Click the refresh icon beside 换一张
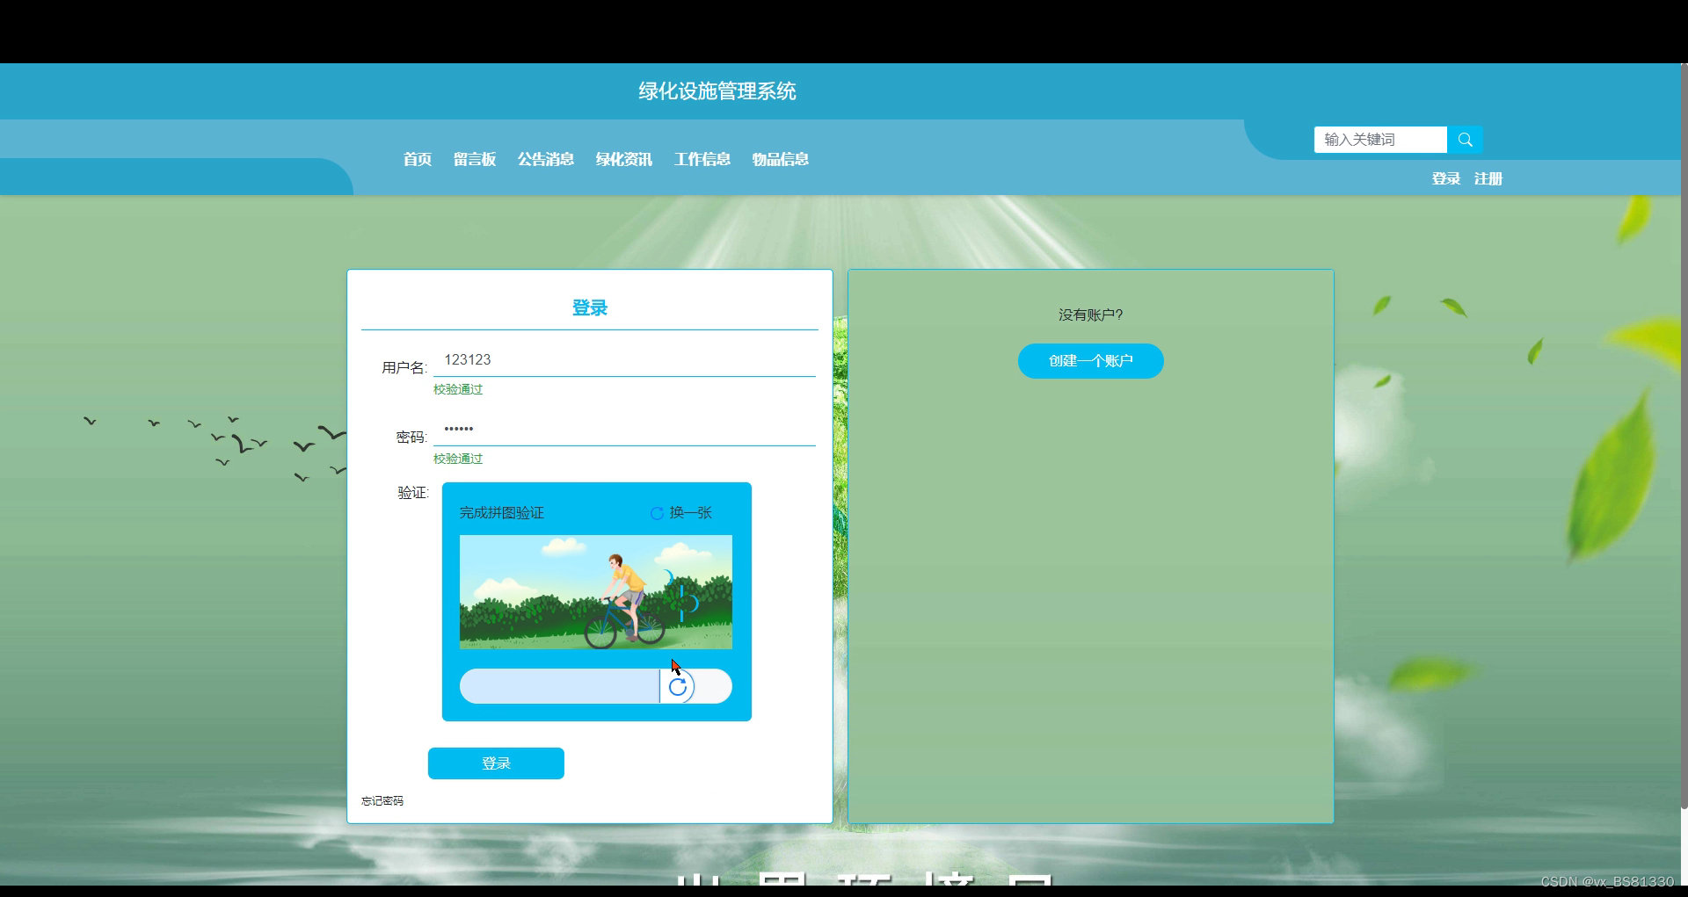 tap(657, 513)
